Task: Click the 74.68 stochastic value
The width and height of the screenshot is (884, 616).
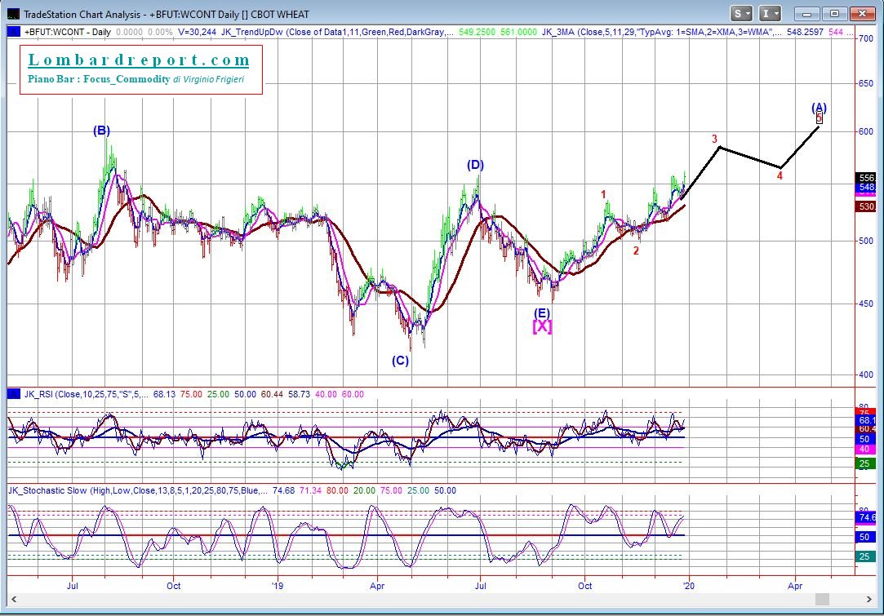Action: click(x=283, y=490)
